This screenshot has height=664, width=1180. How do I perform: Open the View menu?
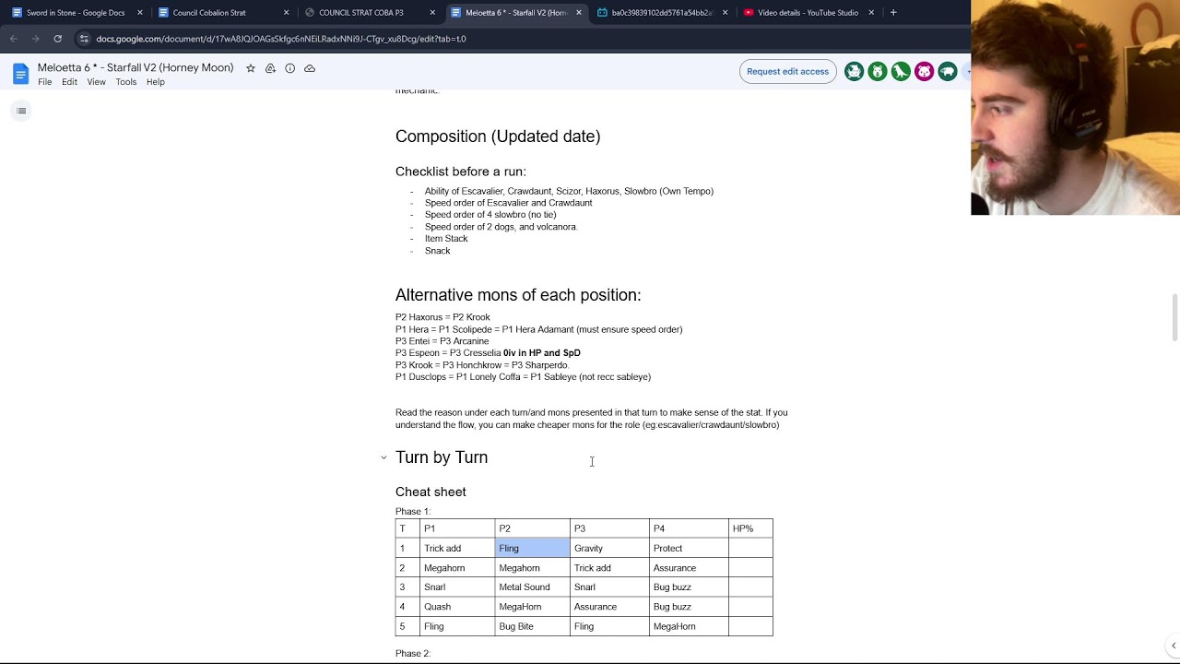(96, 82)
